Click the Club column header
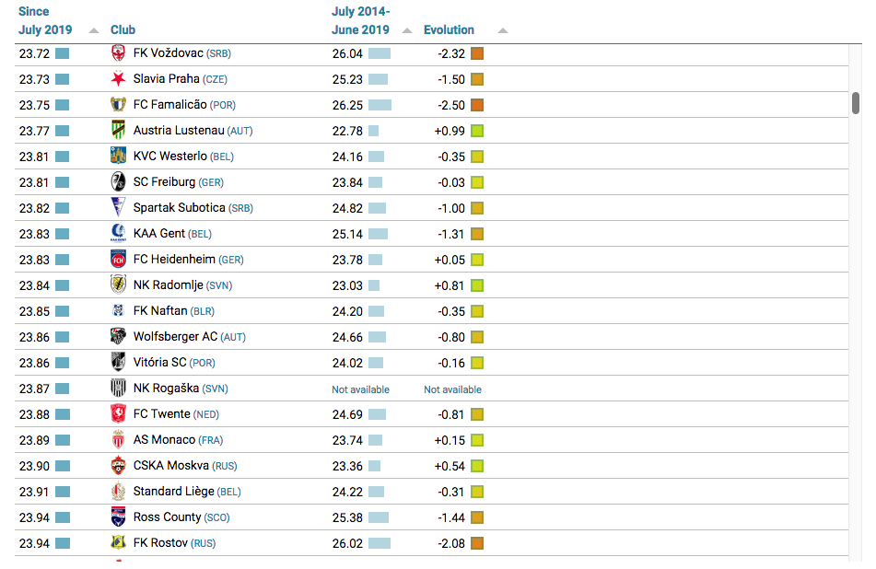876x569 pixels. click(x=123, y=30)
